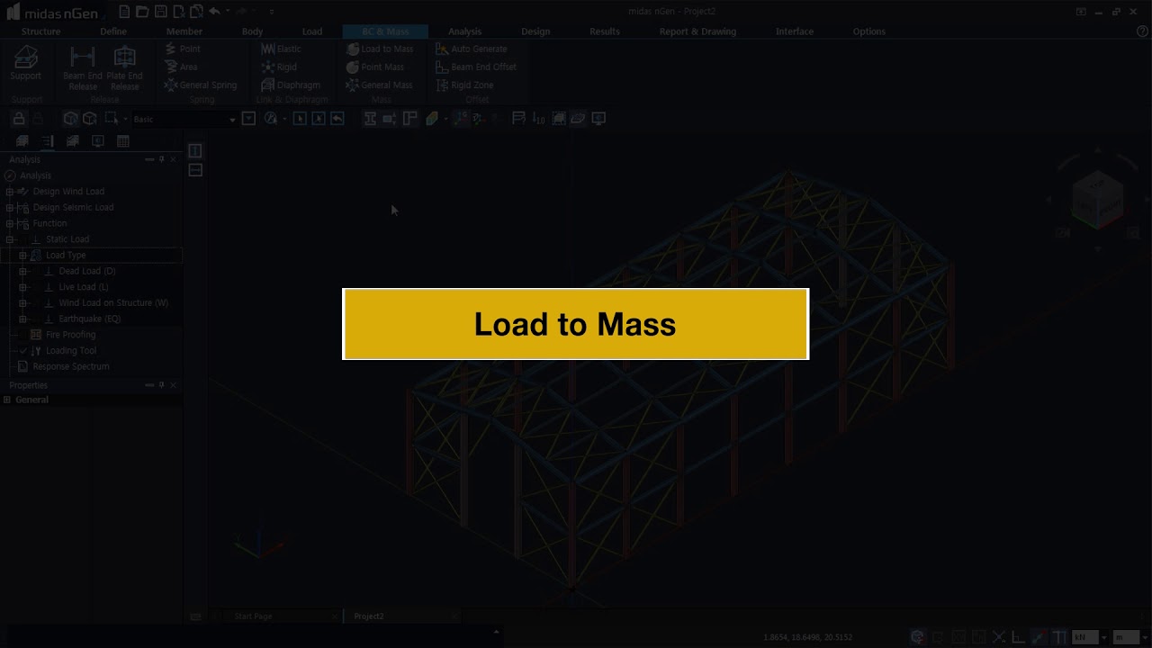Image resolution: width=1152 pixels, height=648 pixels.
Task: Open the Report & Drawing tab
Action: pos(697,31)
